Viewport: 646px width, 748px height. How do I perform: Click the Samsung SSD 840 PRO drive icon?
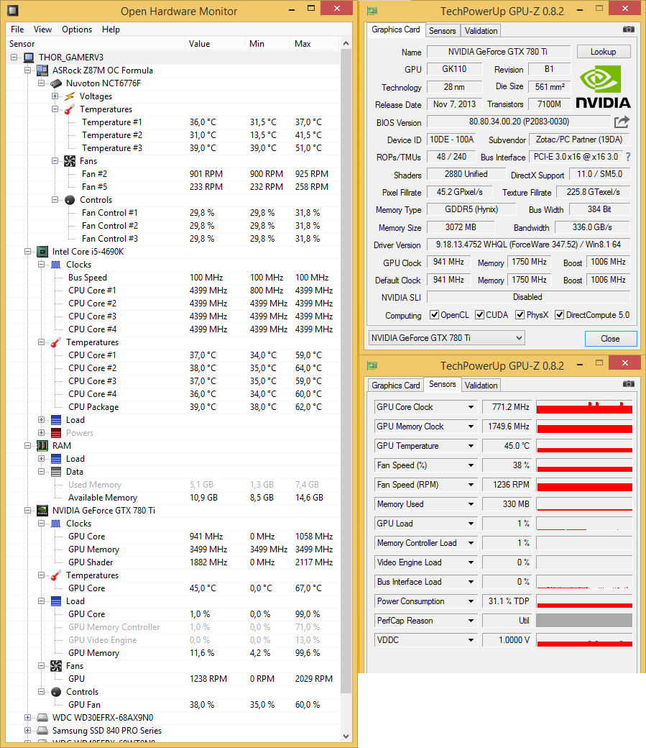[42, 730]
